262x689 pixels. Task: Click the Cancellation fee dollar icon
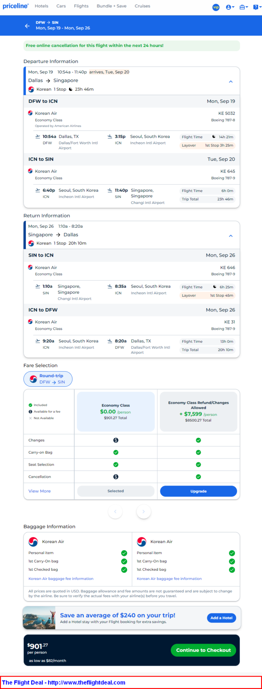click(116, 477)
